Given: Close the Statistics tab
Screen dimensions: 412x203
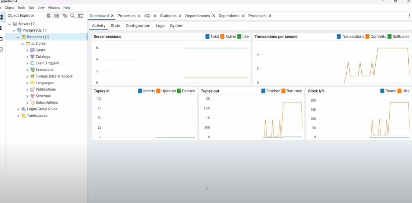Looking at the screenshot, I should point(180,16).
